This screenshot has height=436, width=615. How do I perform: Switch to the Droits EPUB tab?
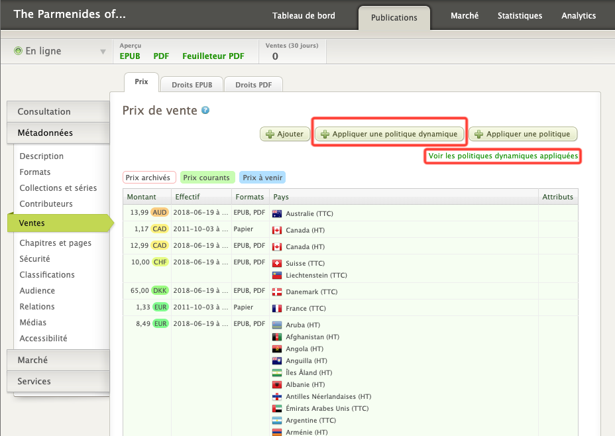[x=192, y=85]
